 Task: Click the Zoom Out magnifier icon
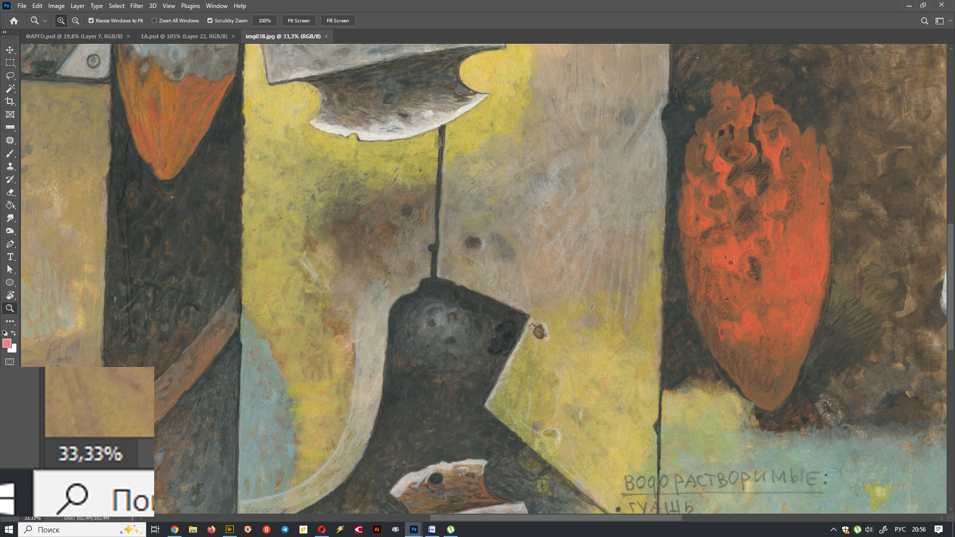tap(76, 21)
